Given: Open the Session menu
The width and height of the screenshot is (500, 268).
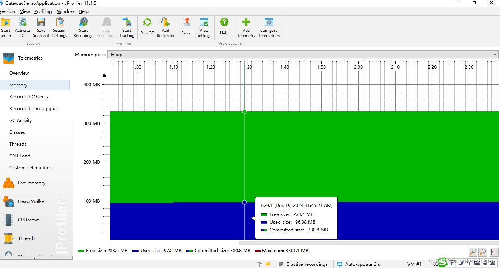Looking at the screenshot, I should 8,11.
